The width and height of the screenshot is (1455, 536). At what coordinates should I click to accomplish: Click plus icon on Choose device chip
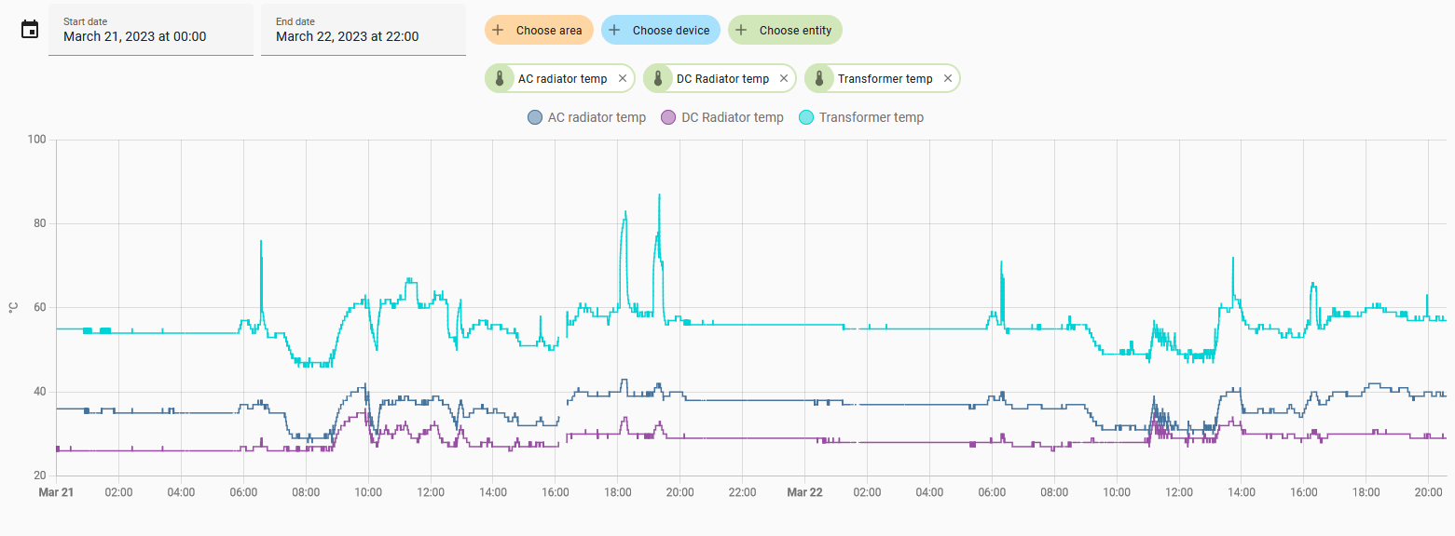click(614, 30)
